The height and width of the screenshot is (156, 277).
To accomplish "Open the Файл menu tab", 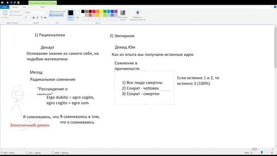I will (5, 7).
